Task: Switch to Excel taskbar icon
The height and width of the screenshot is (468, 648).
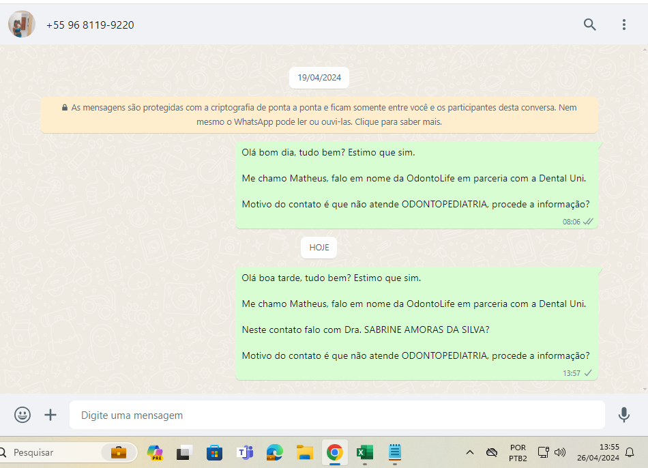Action: click(x=365, y=453)
